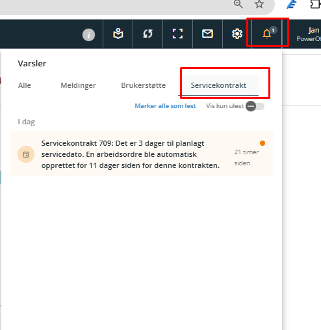This screenshot has height=330, width=321.
Task: Click the notification bell icon
Action: click(x=267, y=34)
